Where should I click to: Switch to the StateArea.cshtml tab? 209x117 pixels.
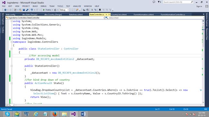click(x=76, y=15)
